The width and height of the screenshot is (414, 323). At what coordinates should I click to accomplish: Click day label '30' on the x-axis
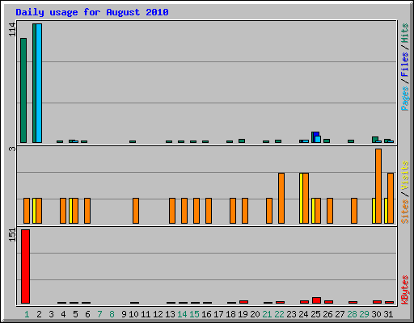pyautogui.click(x=376, y=314)
